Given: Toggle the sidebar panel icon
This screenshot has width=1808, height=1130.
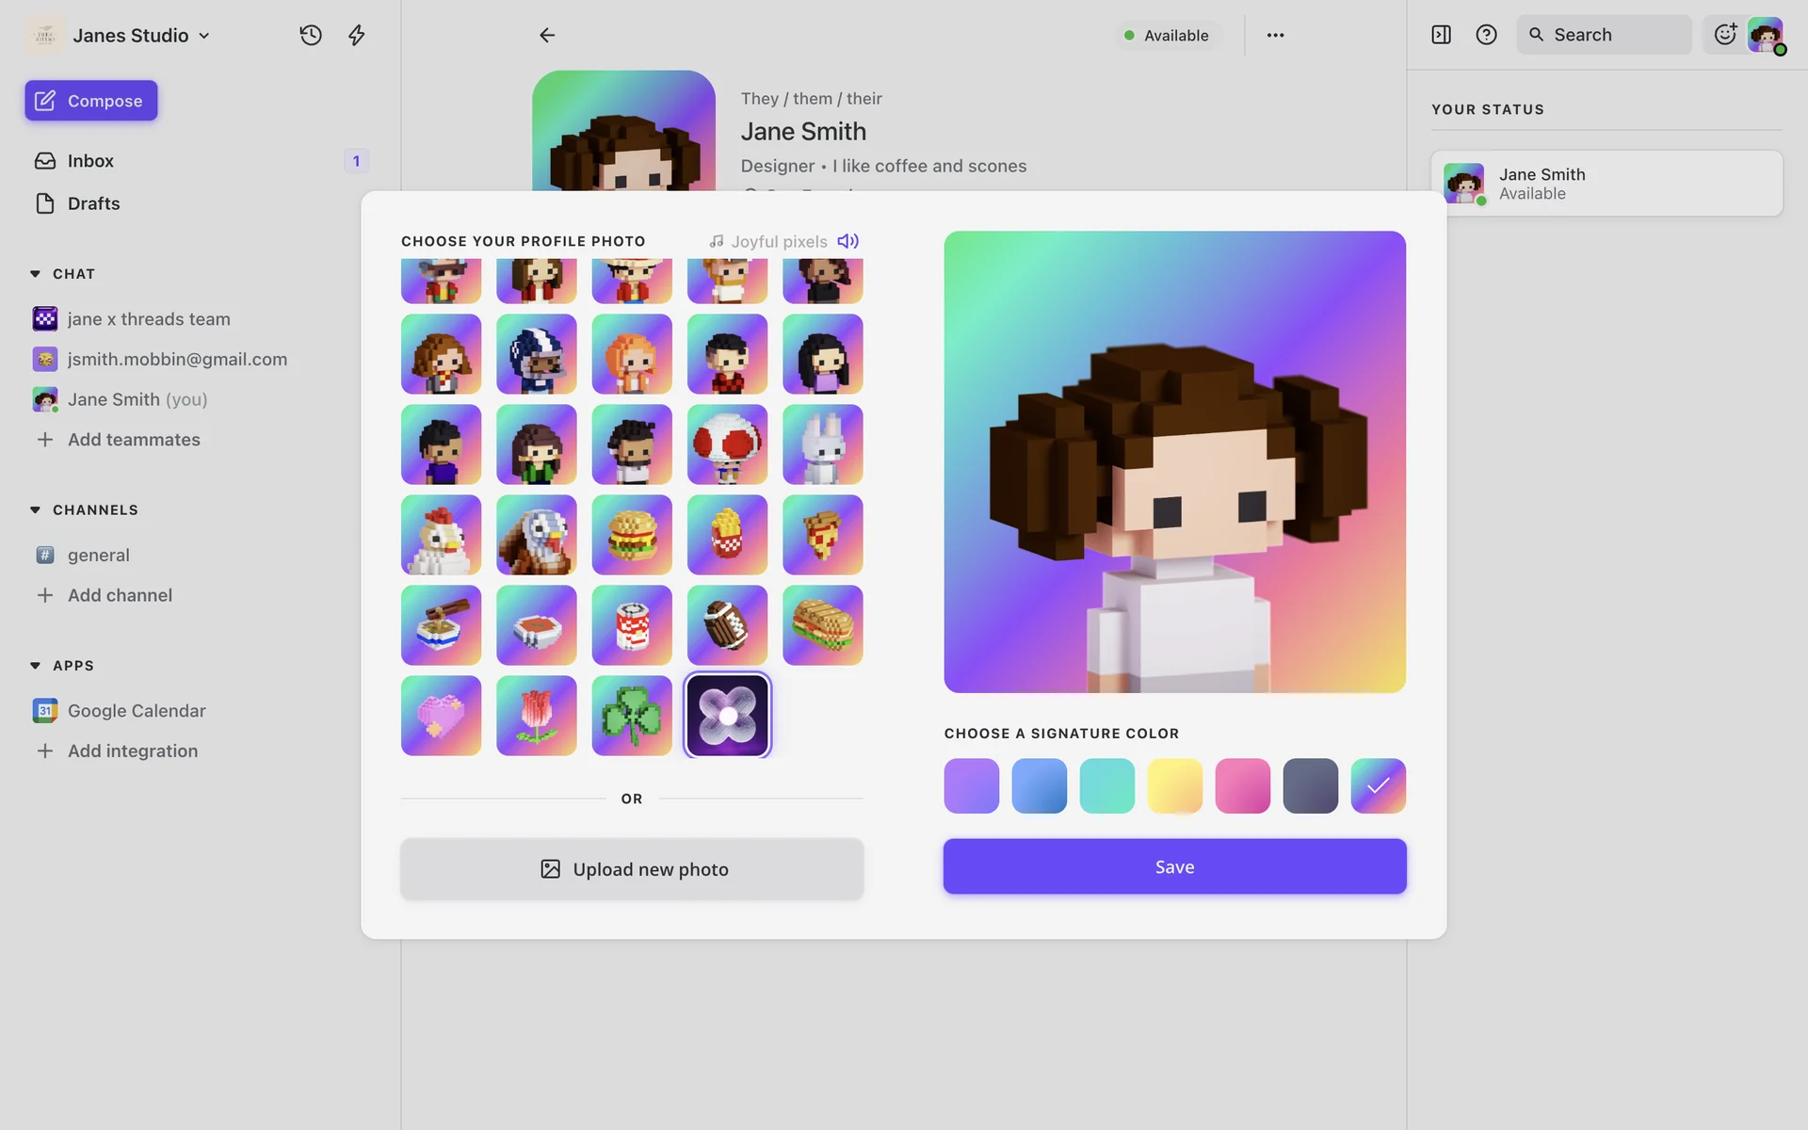Looking at the screenshot, I should [1441, 35].
